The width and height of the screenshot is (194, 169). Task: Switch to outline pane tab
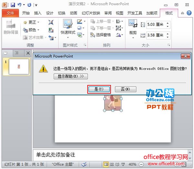point(16,53)
